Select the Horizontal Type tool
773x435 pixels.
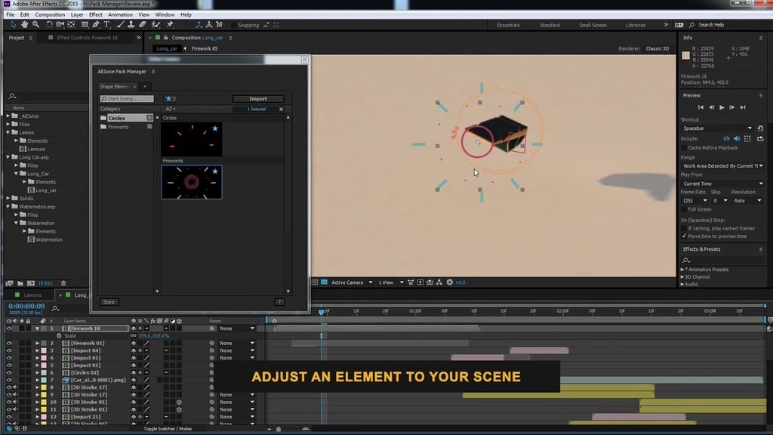tap(106, 25)
